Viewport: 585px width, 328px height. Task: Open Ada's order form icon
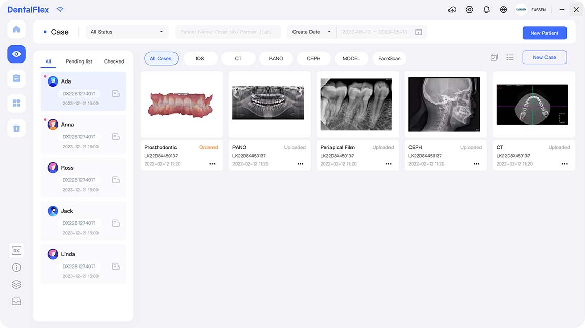[x=116, y=94]
